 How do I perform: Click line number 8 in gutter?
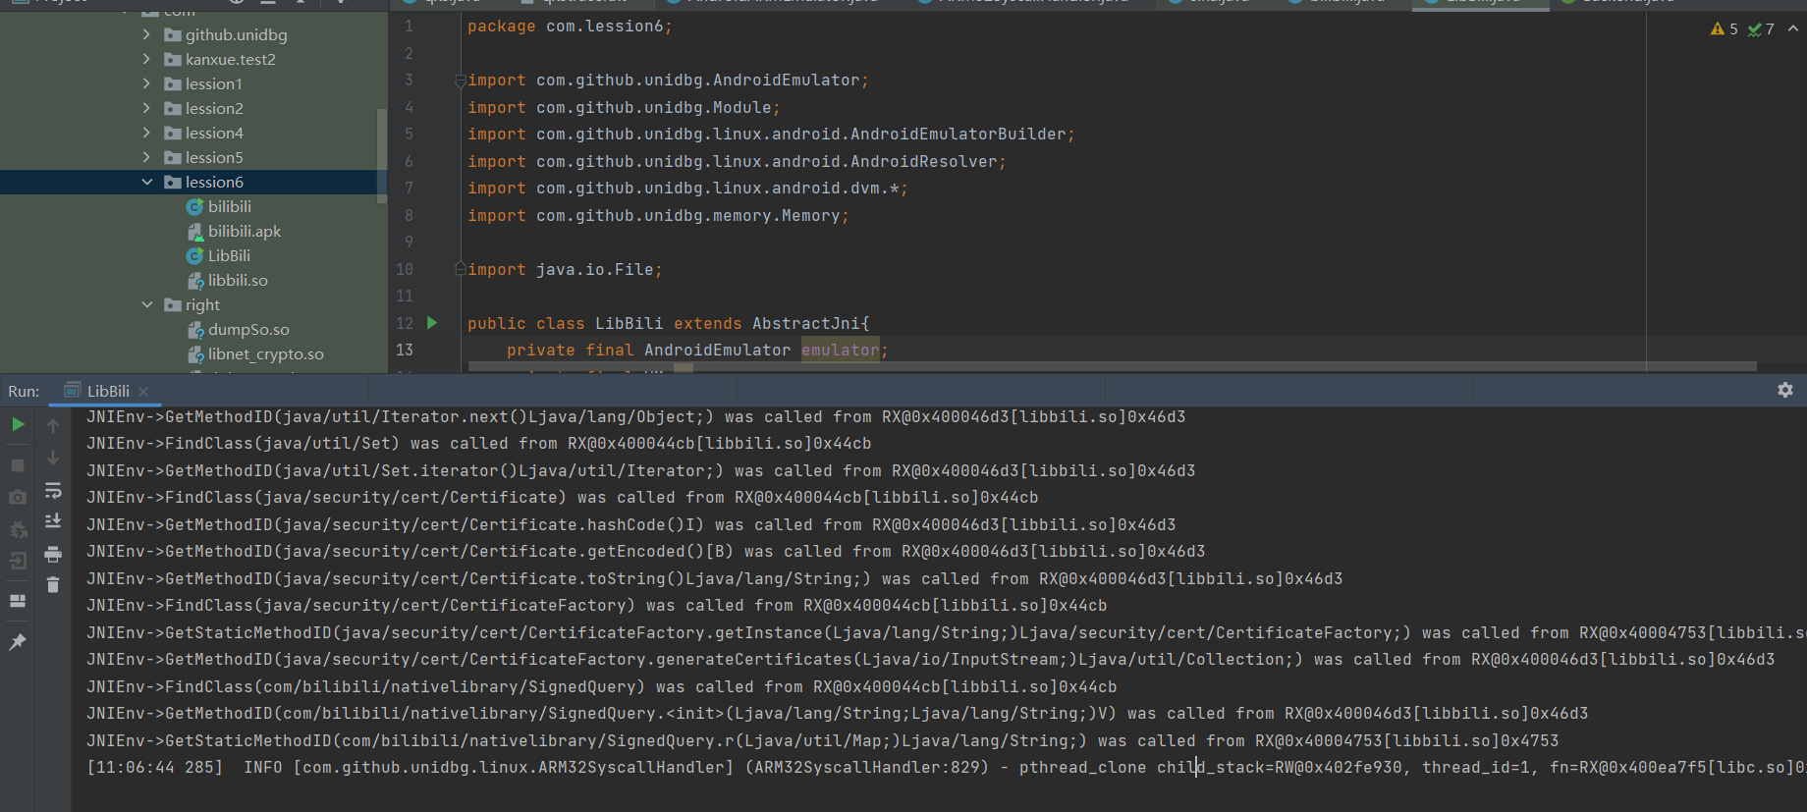click(409, 215)
